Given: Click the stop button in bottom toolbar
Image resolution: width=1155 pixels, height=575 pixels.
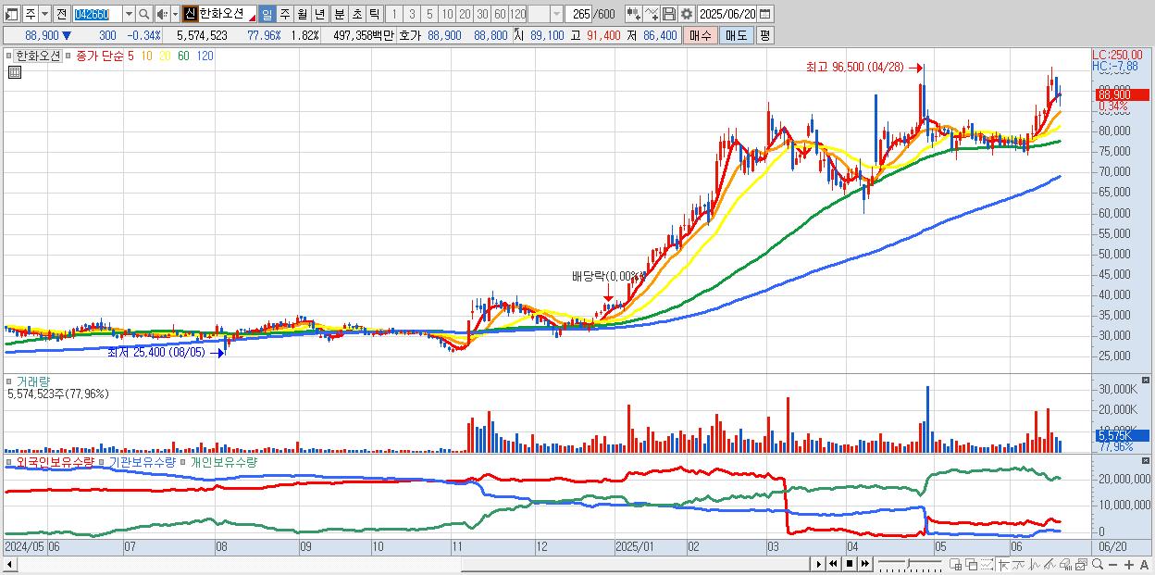Looking at the screenshot, I should click(x=850, y=564).
